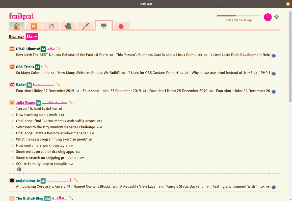Open Julia Evans feed link
This screenshot has width=292, height=201.
click(25, 103)
